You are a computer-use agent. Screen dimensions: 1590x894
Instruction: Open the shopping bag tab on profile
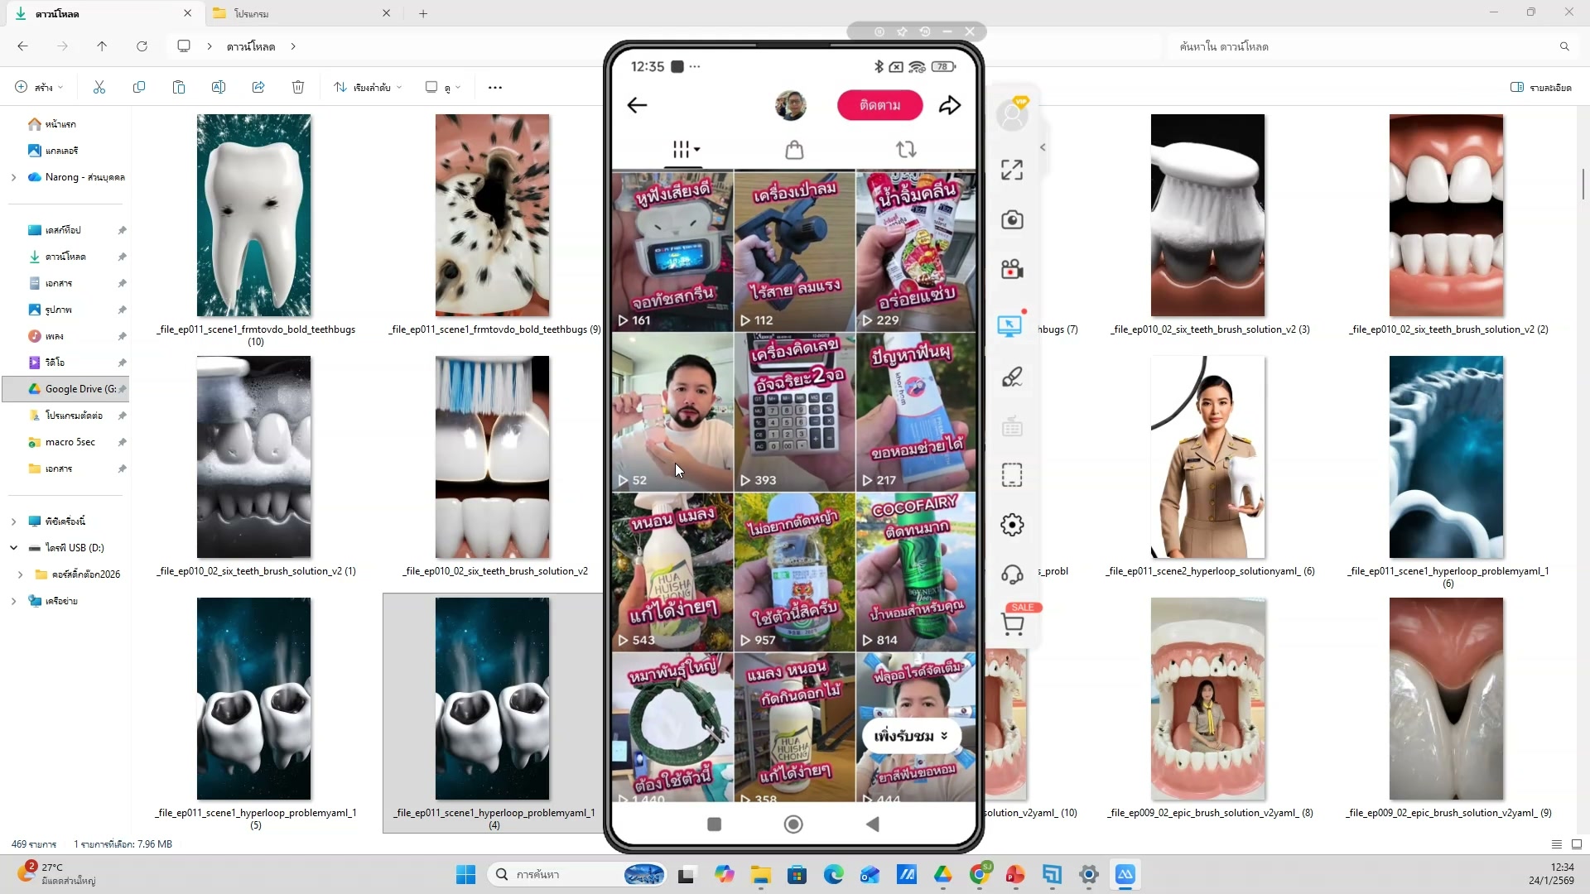[793, 150]
